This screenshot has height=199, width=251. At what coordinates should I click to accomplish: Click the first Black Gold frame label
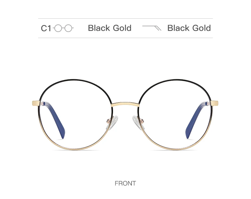click(110, 28)
